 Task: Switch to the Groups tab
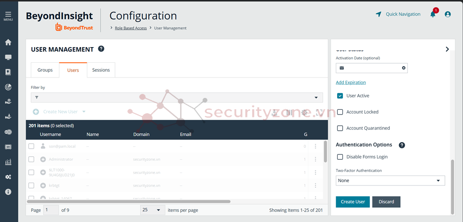[x=45, y=70]
